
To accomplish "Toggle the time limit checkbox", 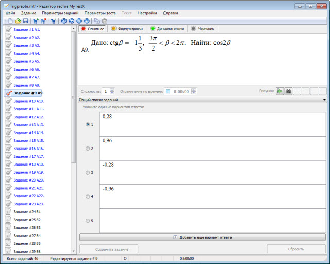I will [x=168, y=91].
